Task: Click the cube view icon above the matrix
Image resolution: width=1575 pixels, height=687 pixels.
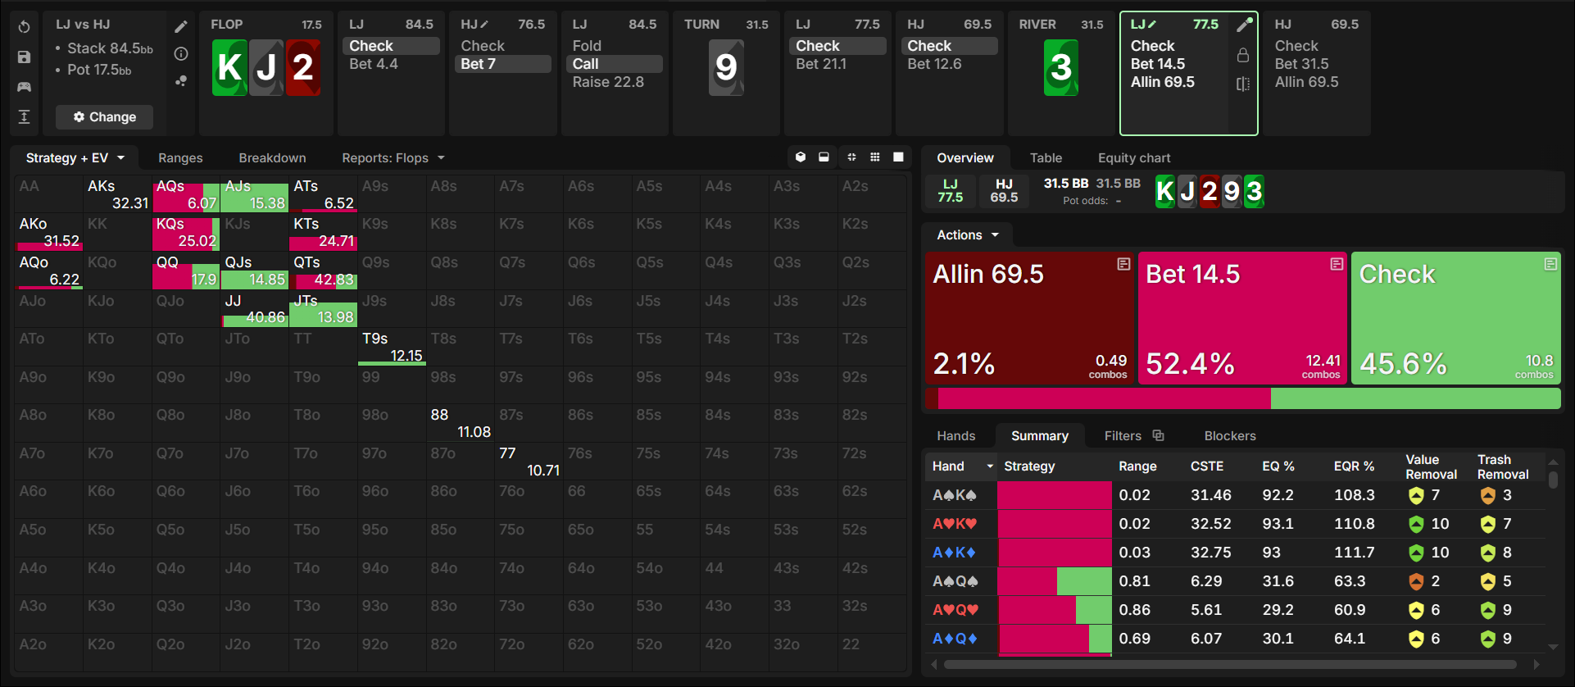Action: pos(801,157)
